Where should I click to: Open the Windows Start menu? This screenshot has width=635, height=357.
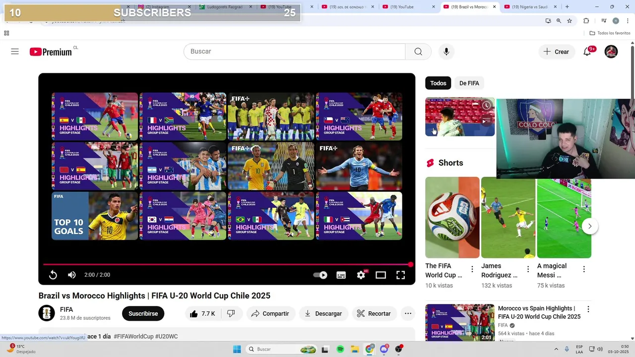click(x=237, y=349)
